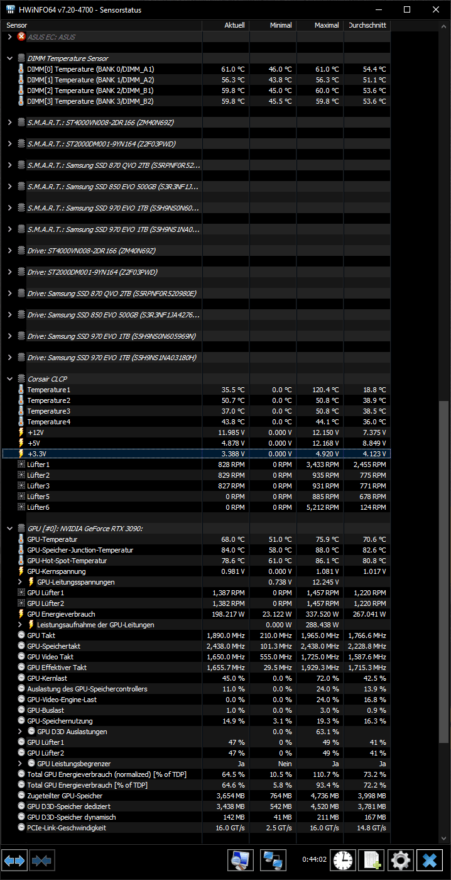Click thermometer icon of GPU-Temperatur
This screenshot has height=880, width=451.
(21, 539)
